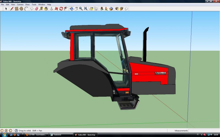Select the Rotate tool
220x137 pixels.
pyautogui.click(x=61, y=9)
